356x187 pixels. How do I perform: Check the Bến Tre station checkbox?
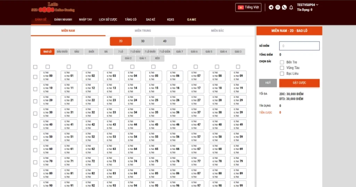coord(282,62)
